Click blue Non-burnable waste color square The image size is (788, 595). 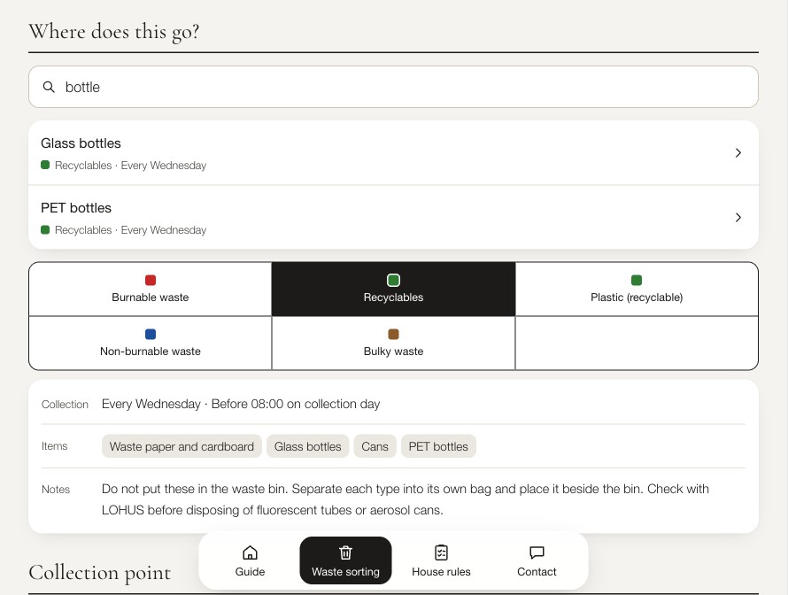coord(151,334)
